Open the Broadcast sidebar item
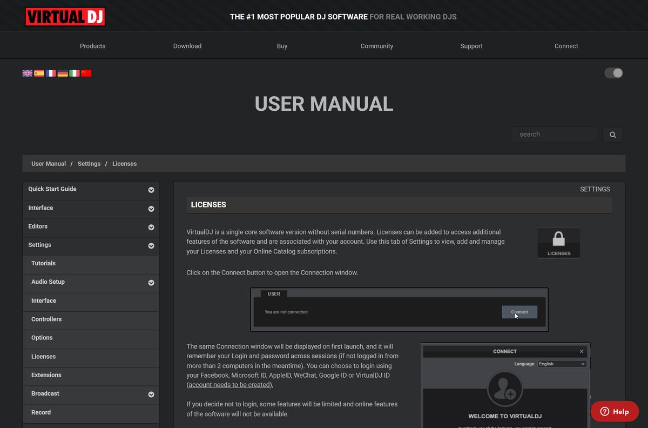 [x=91, y=394]
